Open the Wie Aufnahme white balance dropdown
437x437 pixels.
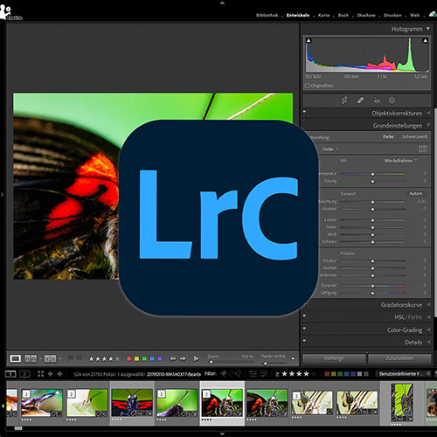coord(400,161)
